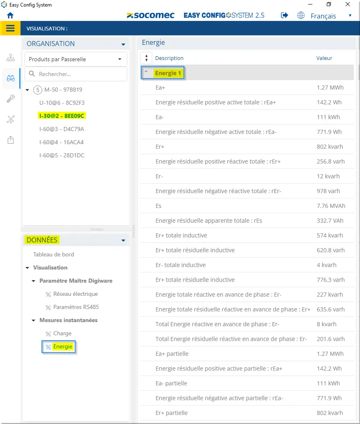Open Réseau électrique parameters

76,294
